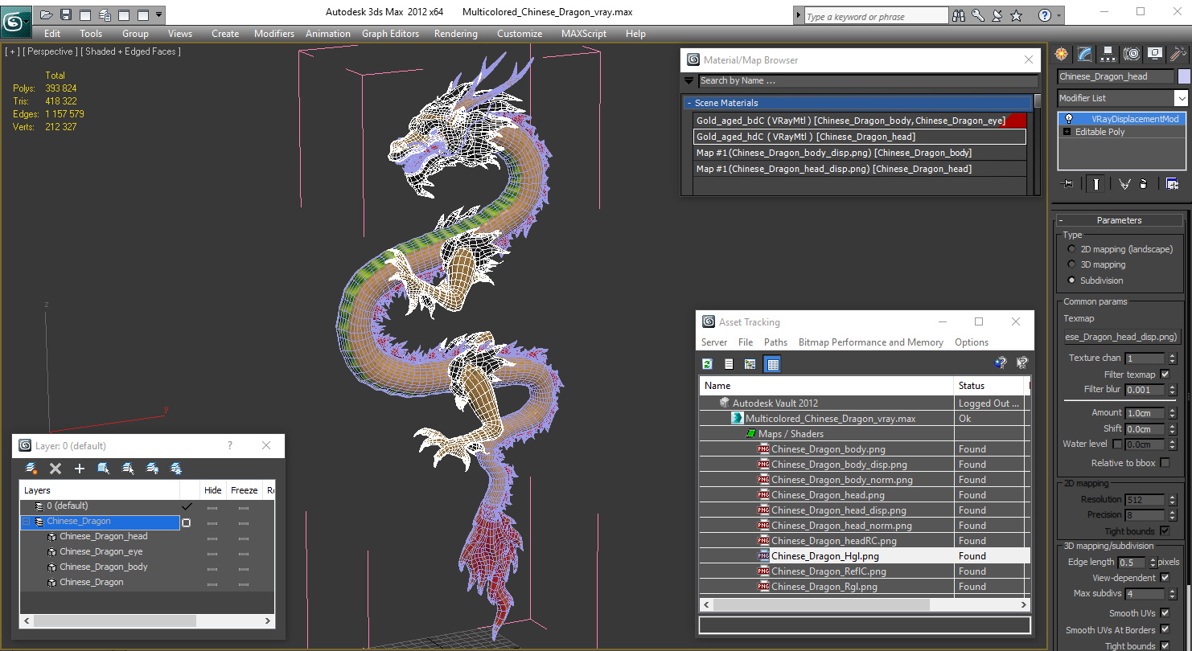Open Material/Map Browser options arrow

688,80
